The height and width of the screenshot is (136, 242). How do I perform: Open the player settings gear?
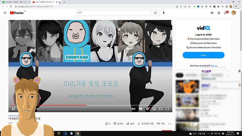pyautogui.click(x=147, y=109)
